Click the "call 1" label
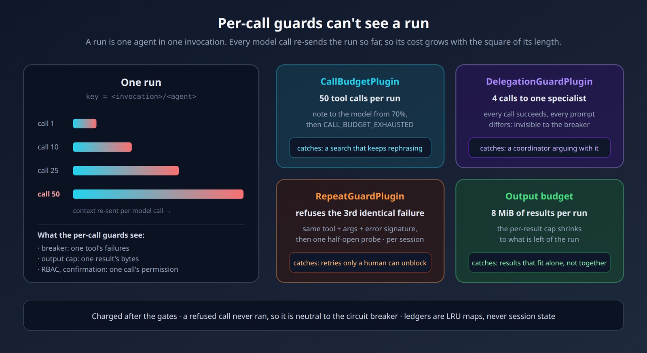 pyautogui.click(x=46, y=124)
